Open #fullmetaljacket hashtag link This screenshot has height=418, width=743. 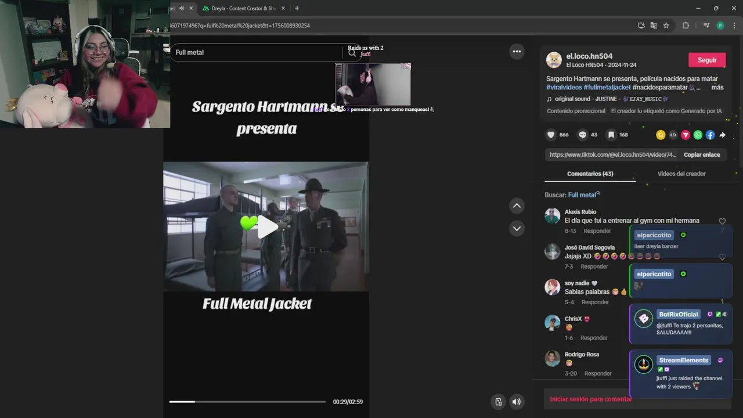click(607, 87)
